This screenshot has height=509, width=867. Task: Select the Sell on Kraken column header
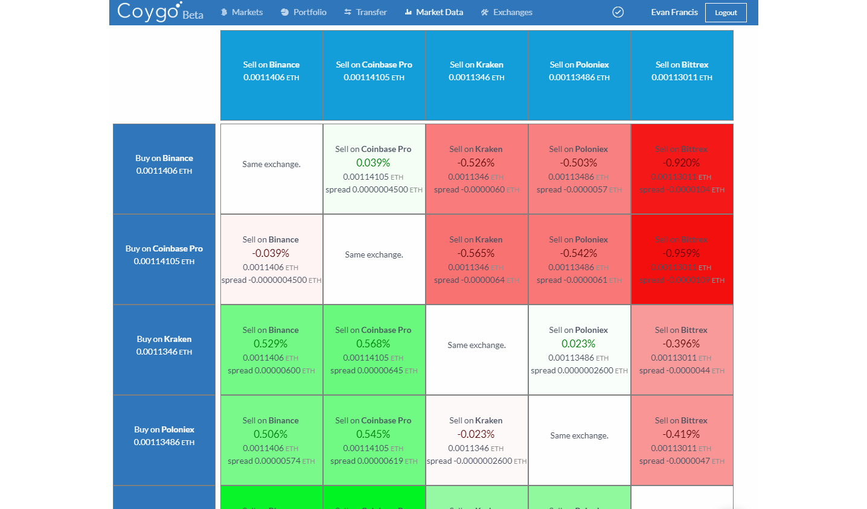477,76
